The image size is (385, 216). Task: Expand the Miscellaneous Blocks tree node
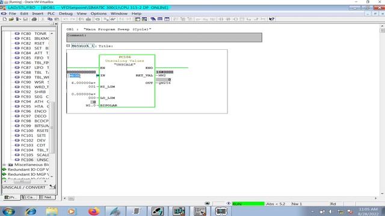(4, 165)
